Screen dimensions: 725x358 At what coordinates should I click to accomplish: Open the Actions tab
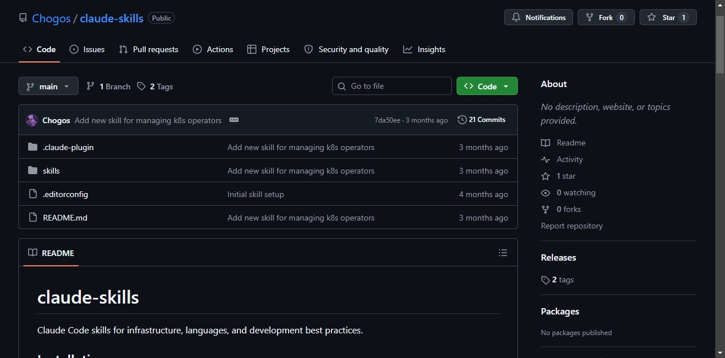(x=213, y=49)
